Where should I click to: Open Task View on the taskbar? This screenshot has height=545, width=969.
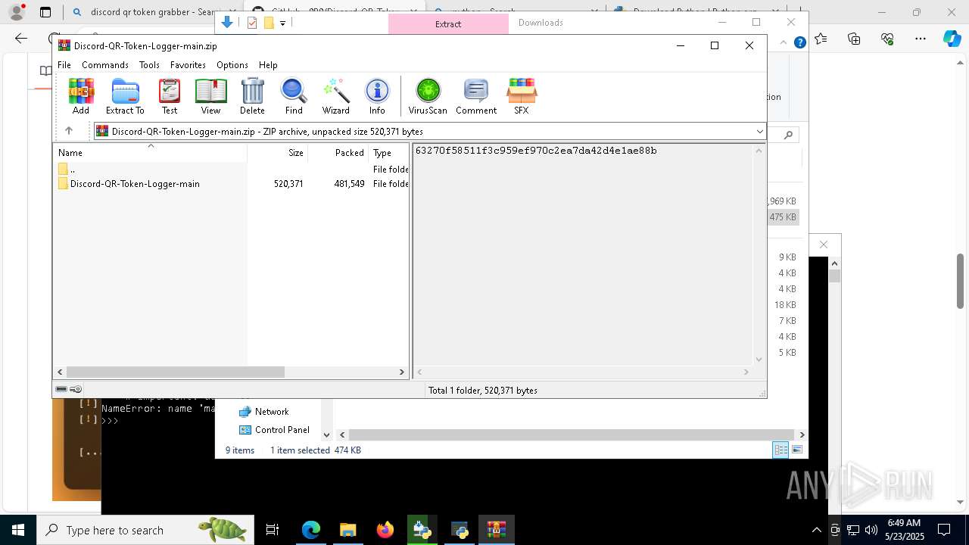tap(273, 530)
